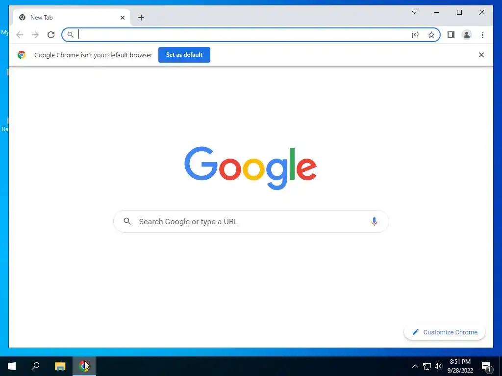Image resolution: width=502 pixels, height=376 pixels.
Task: Share this page icon in address bar
Action: click(416, 35)
